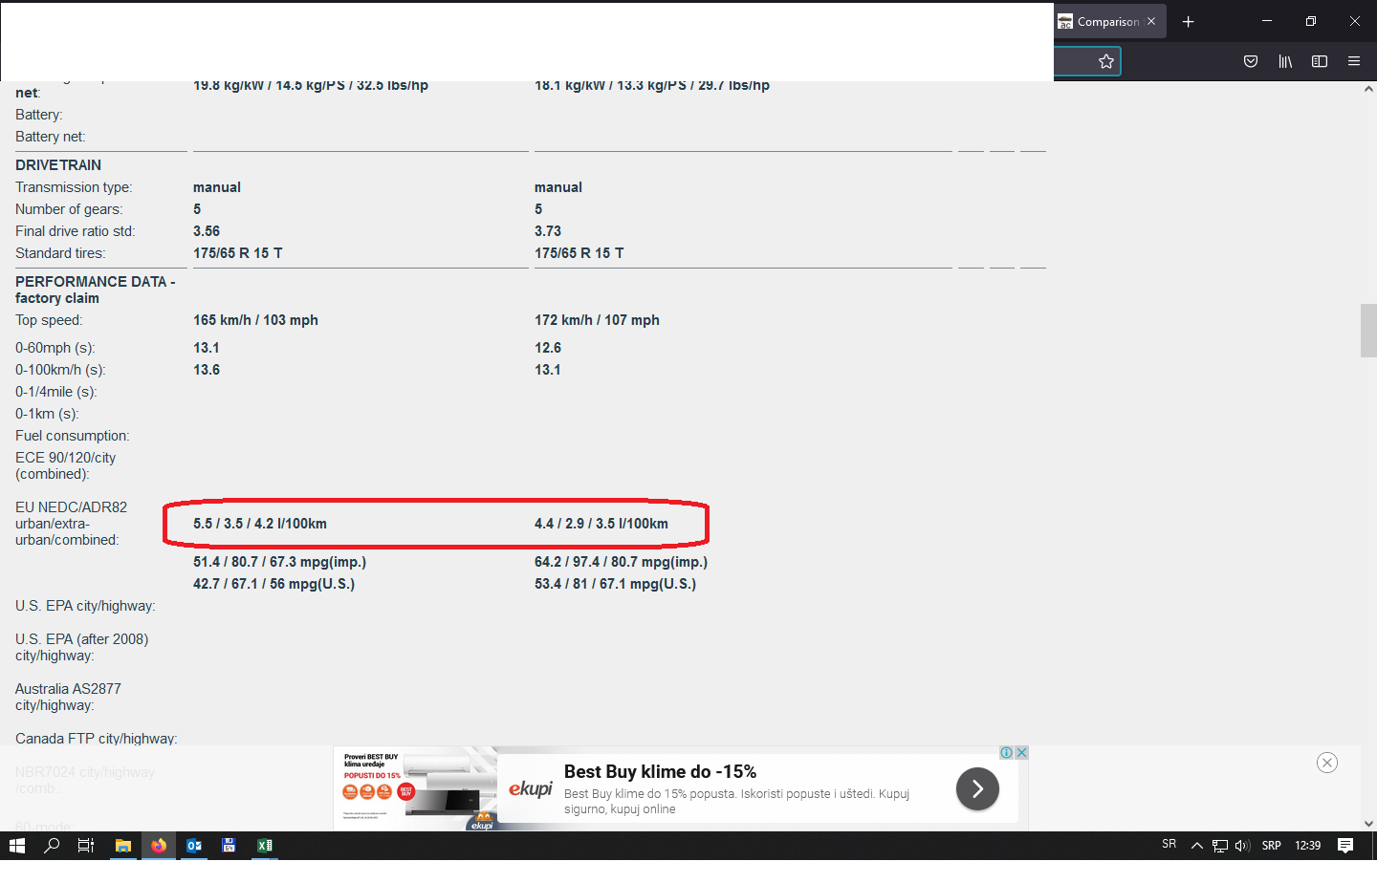Open a new tab with the plus button
The width and height of the screenshot is (1377, 883).
[1189, 21]
